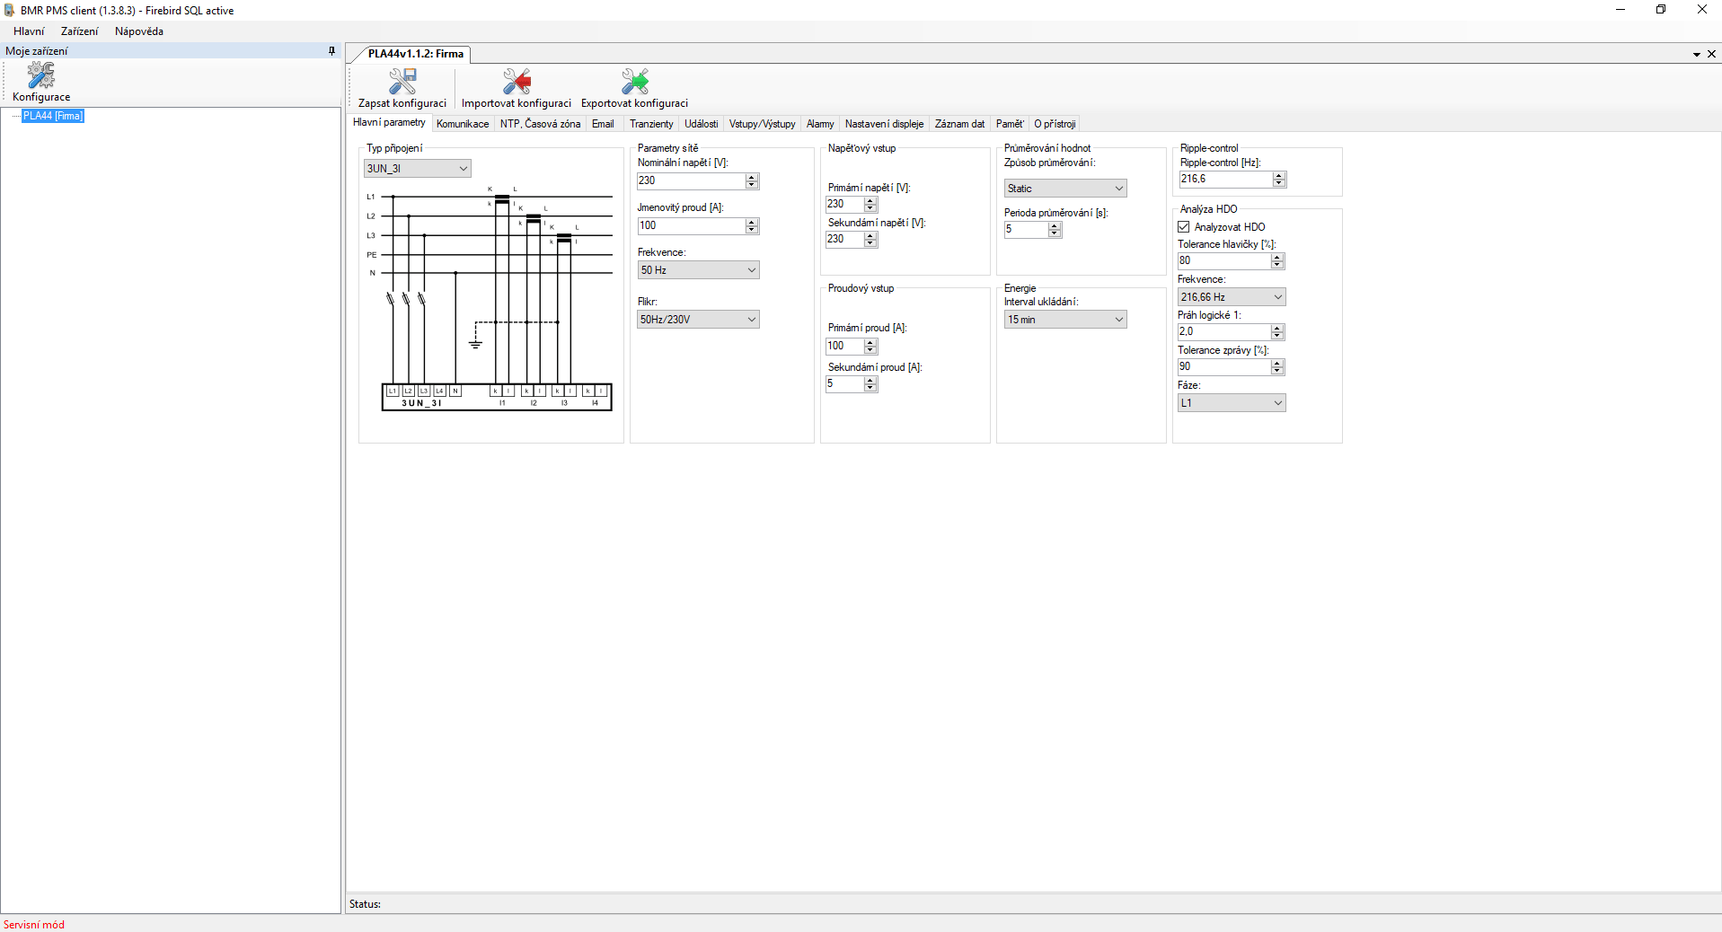Switch to the Záznam dat tab
The image size is (1722, 932).
coord(959,124)
